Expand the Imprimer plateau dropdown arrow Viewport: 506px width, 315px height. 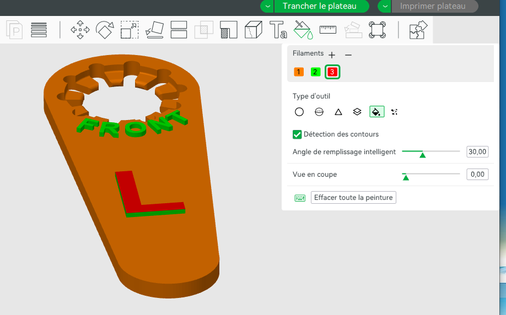click(385, 6)
